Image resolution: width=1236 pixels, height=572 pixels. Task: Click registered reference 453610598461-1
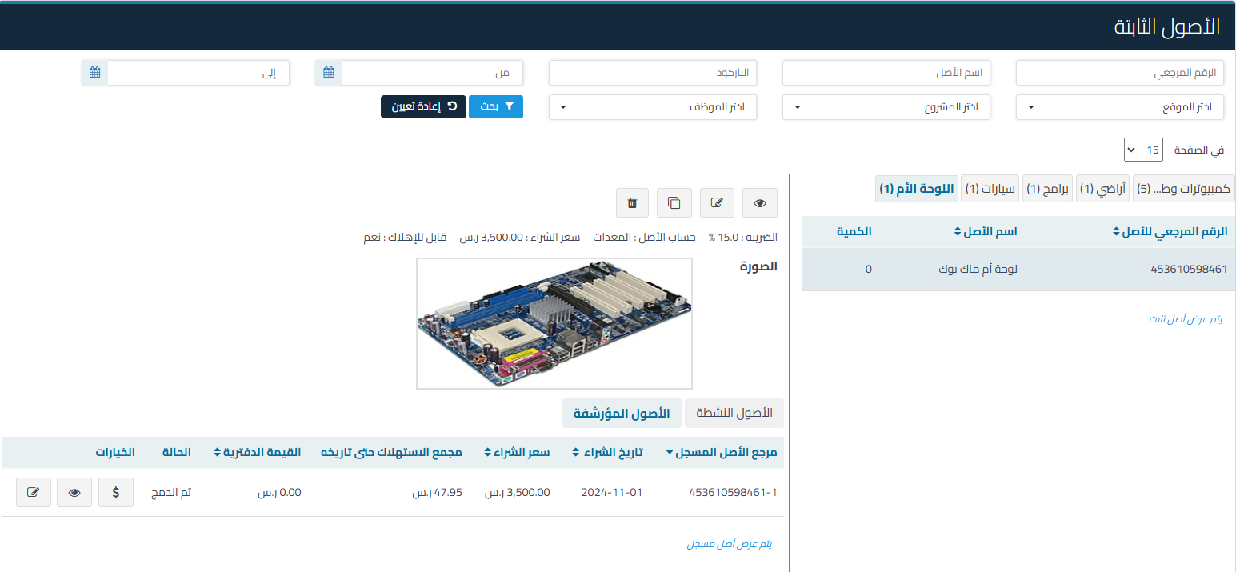click(733, 493)
